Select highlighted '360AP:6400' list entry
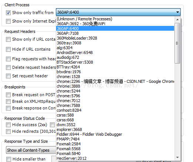The width and height of the screenshot is (193, 162). coord(115,28)
